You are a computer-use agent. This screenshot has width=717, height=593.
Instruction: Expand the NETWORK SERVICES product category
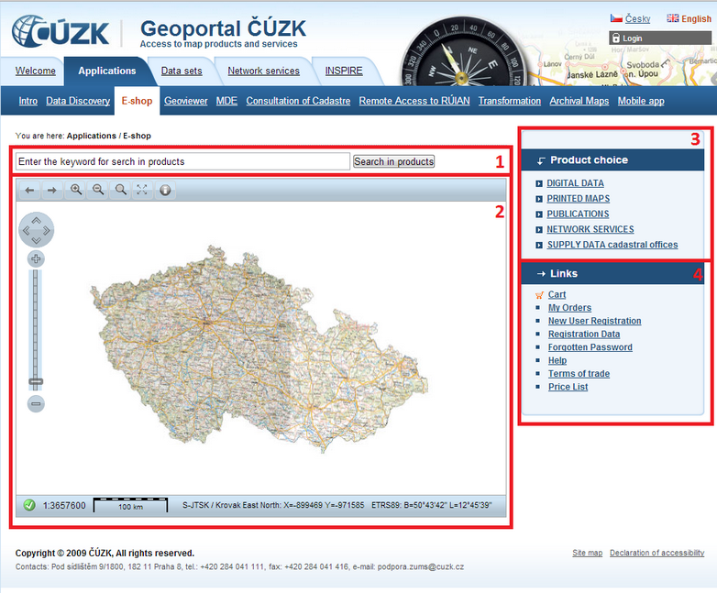590,229
